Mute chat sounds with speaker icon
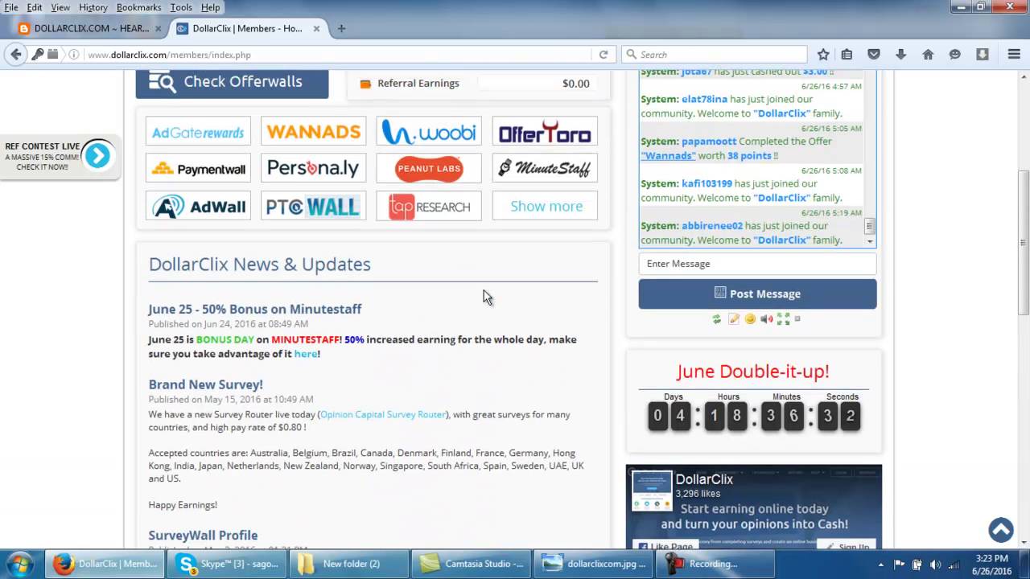The width and height of the screenshot is (1030, 579). coord(767,319)
